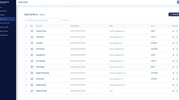Open edit action icon for Hồ Hoài Nam
The image size is (179, 100).
(173, 79)
